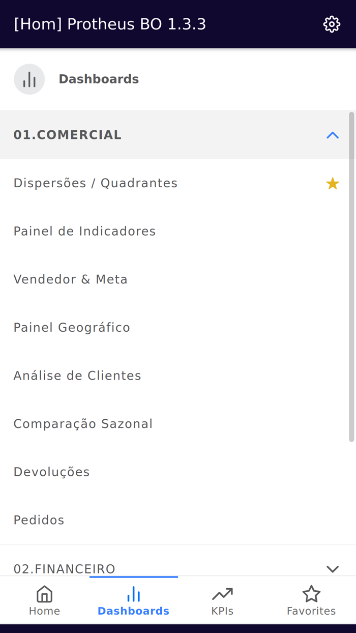Switch to the KPIs tab
This screenshot has height=633, width=356.
click(222, 600)
